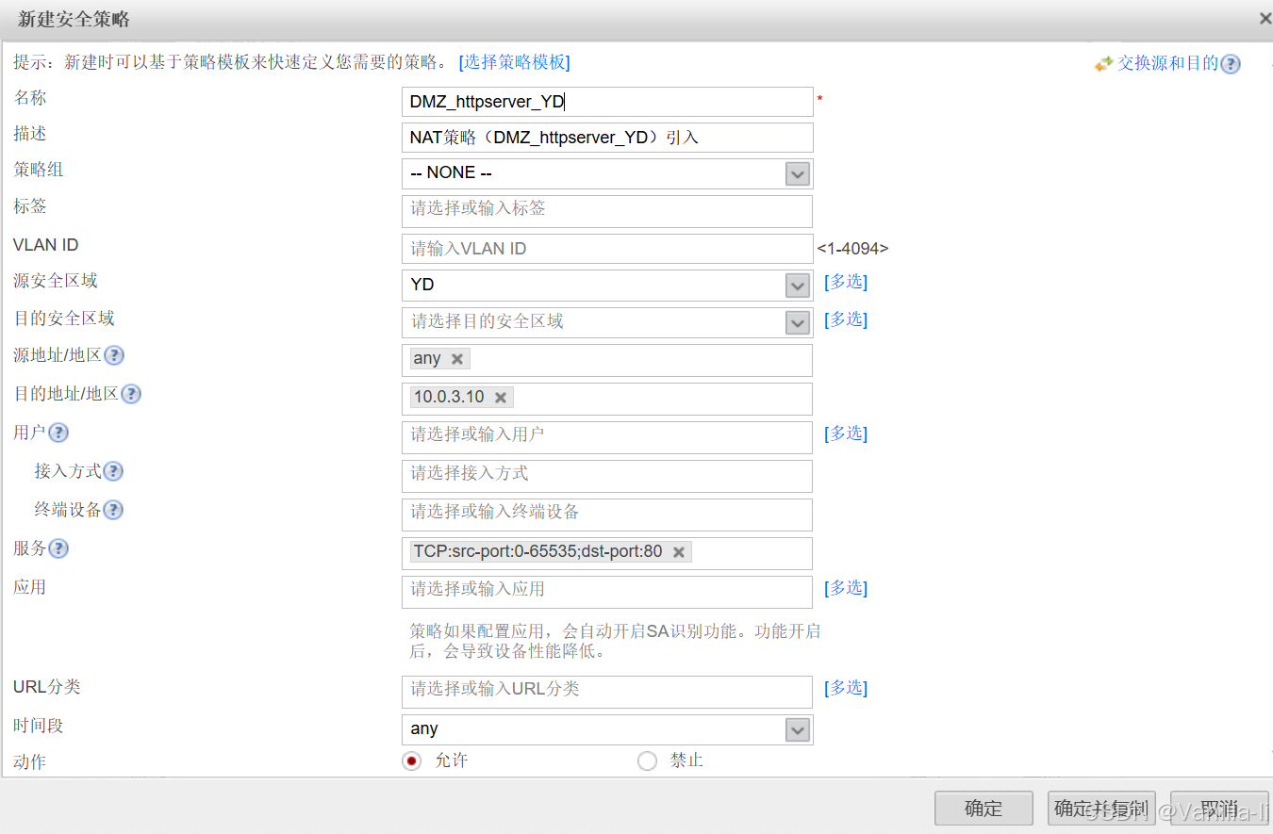This screenshot has width=1273, height=834.
Task: Click the 确定 button
Action: tap(984, 809)
